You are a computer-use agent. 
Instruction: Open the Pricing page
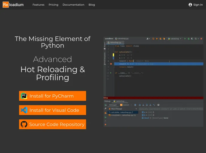[x=53, y=5]
